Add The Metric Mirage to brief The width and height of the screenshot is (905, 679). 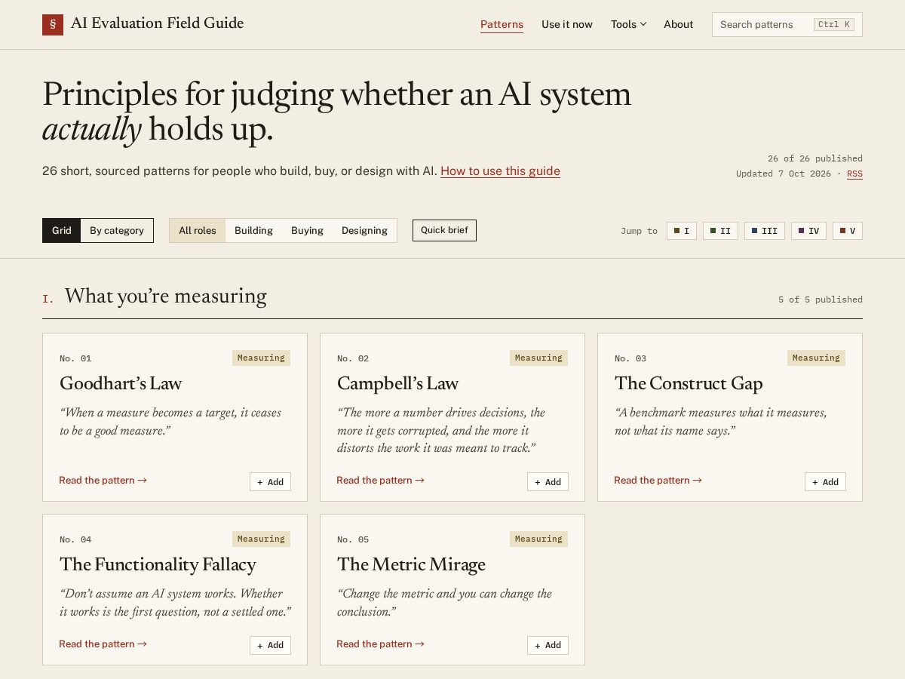tap(548, 646)
